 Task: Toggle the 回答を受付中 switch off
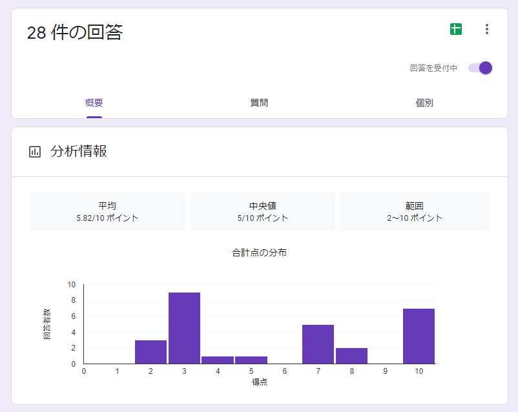click(480, 68)
